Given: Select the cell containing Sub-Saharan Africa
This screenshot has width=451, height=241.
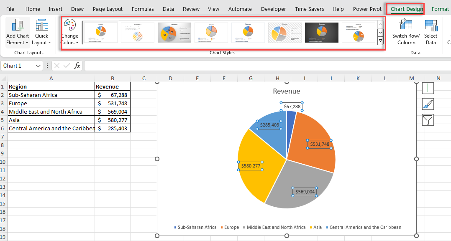Looking at the screenshot, I should [x=51, y=95].
